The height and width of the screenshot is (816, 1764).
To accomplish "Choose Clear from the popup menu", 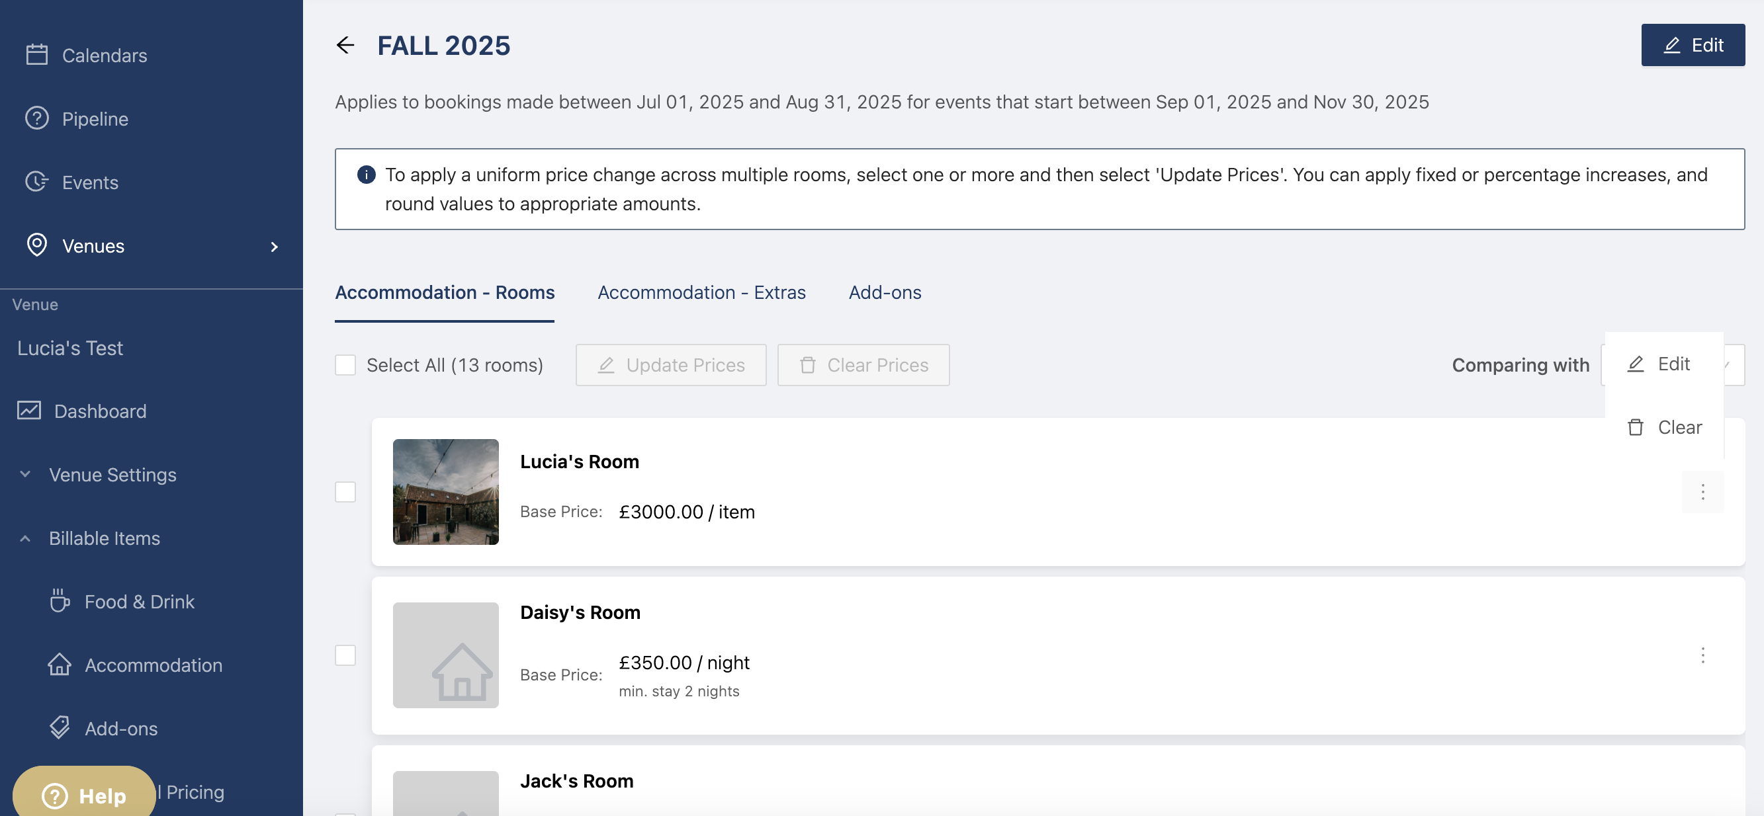I will (1664, 427).
